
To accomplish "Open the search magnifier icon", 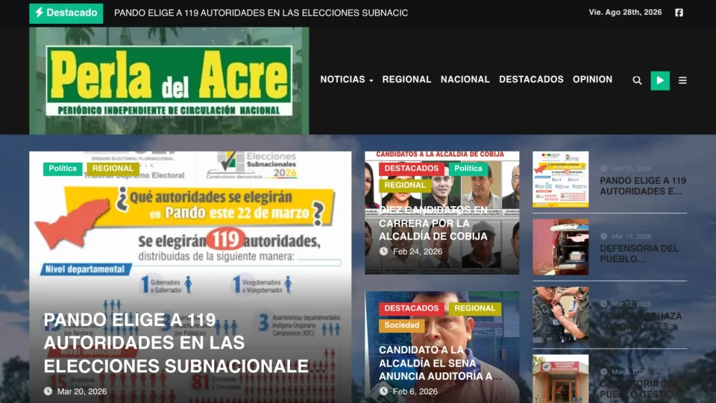I will click(637, 81).
